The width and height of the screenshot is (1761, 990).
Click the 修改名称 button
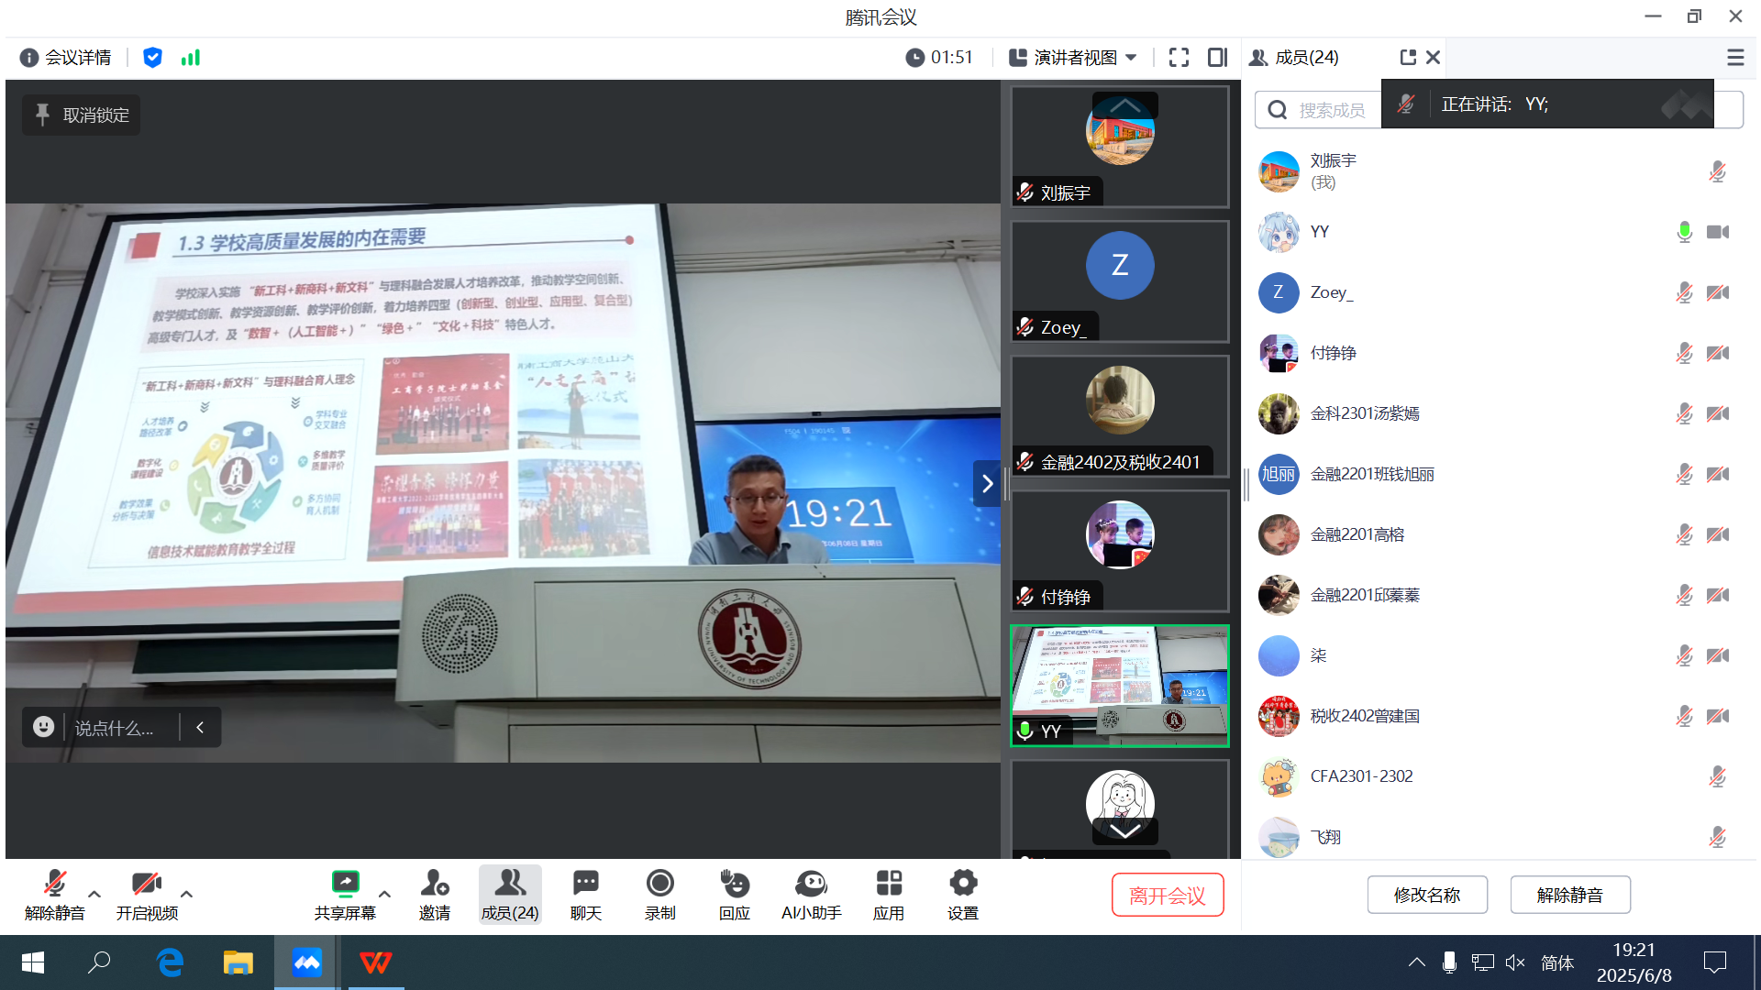(x=1426, y=895)
